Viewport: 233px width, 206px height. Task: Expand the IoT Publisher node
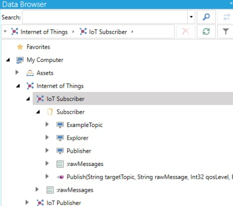(x=27, y=202)
